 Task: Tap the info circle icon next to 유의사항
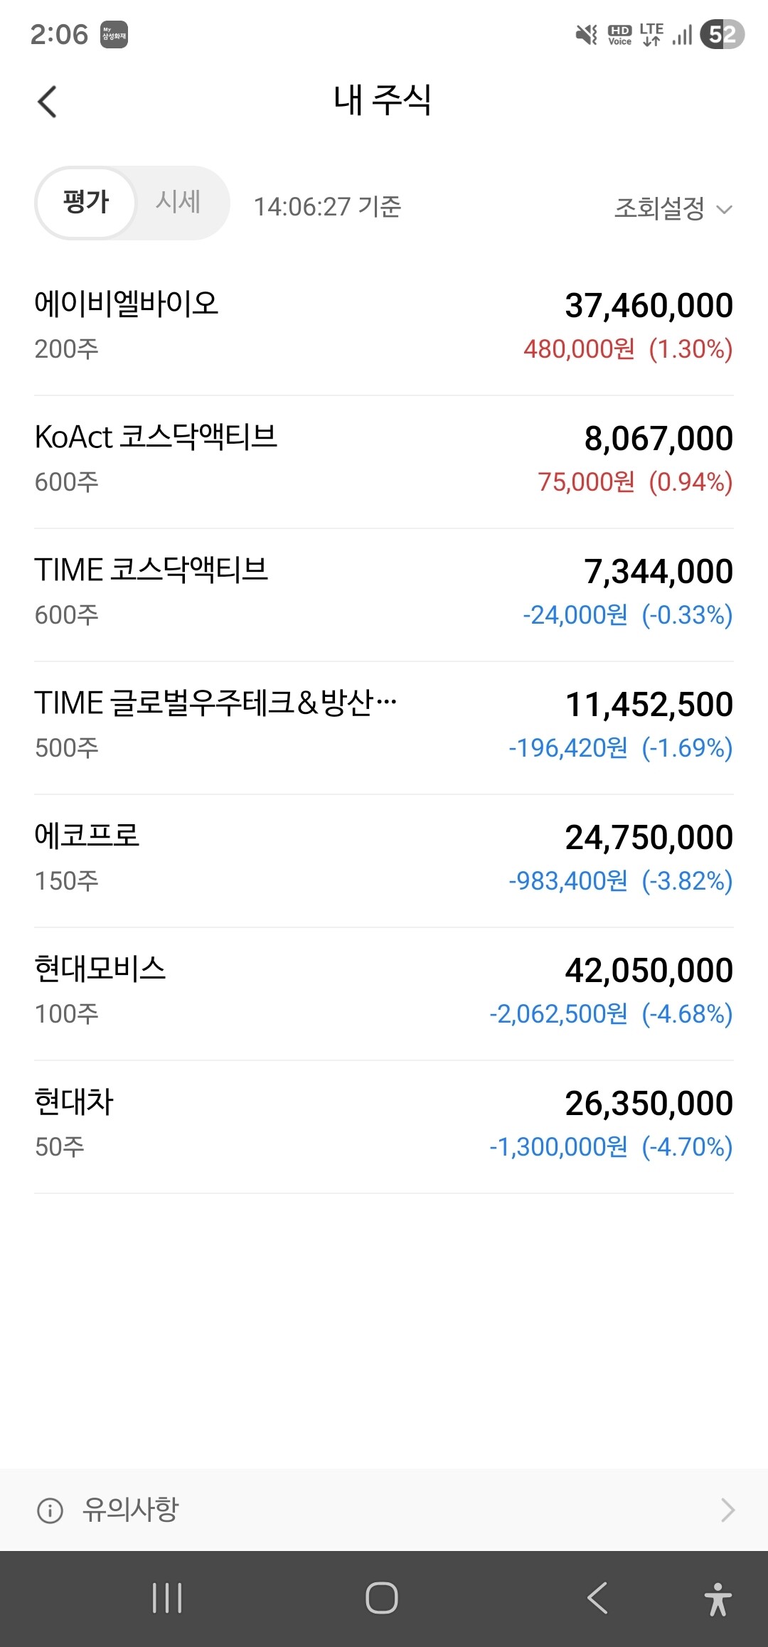coord(50,1510)
